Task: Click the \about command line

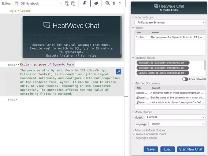Action: [x=25, y=11]
